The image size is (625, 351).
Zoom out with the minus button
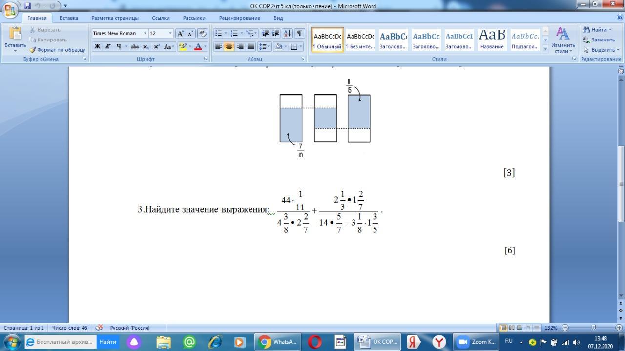point(565,328)
